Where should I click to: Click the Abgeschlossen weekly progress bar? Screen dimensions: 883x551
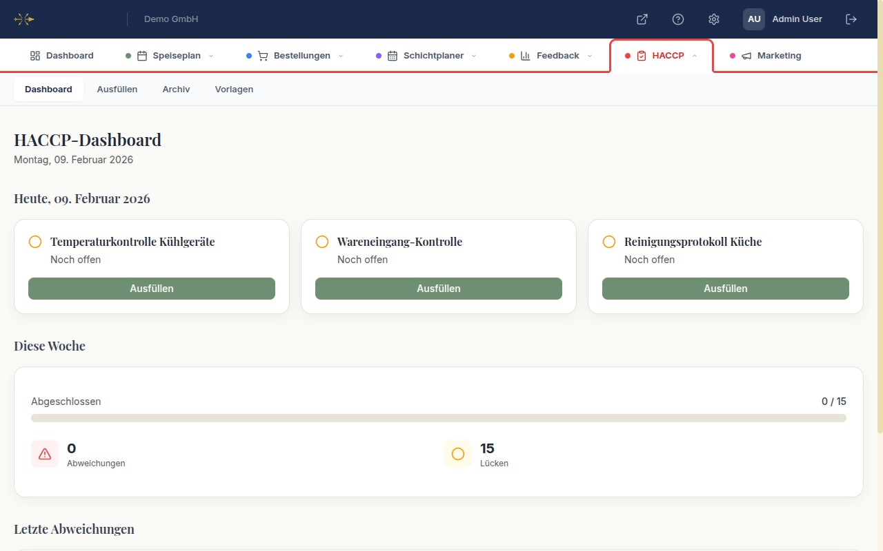coord(438,418)
